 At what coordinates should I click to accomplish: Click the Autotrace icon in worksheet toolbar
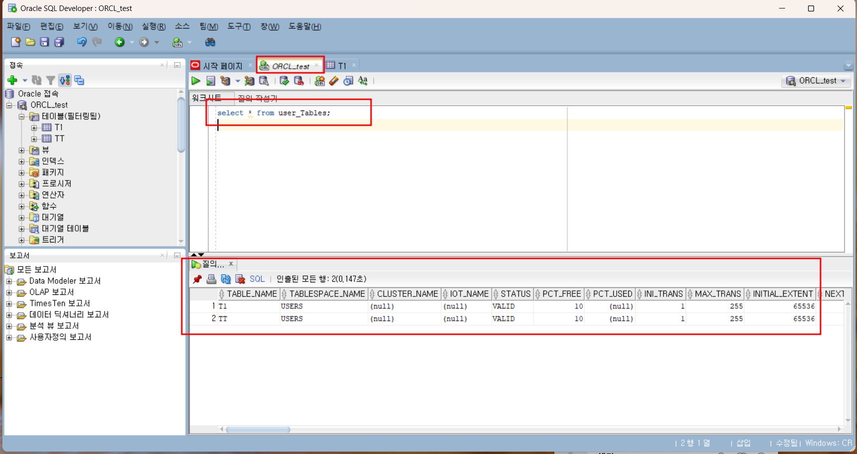click(249, 81)
